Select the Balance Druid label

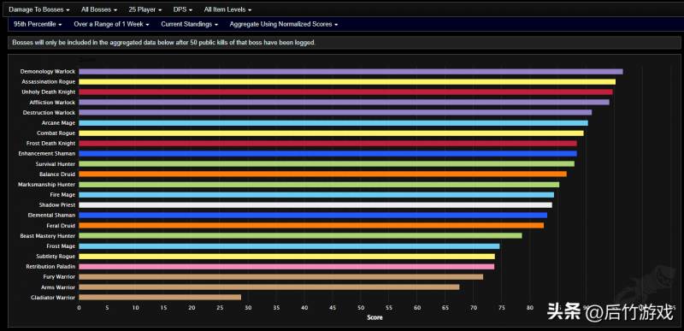coord(57,174)
